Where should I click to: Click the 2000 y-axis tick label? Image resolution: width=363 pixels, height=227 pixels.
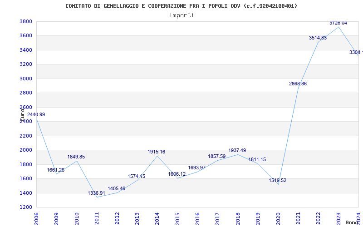[x=25, y=150]
